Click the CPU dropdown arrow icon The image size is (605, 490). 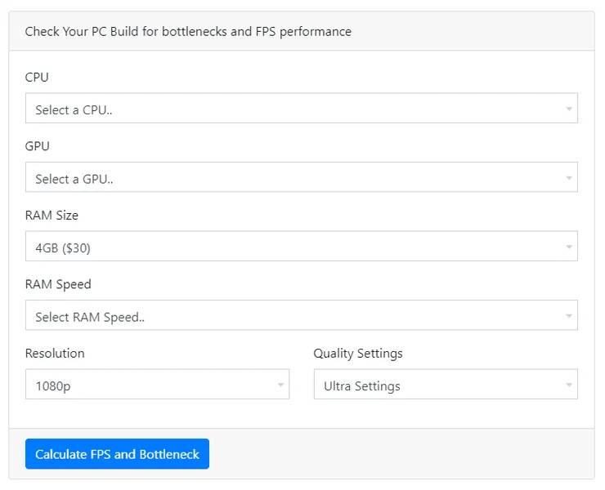click(569, 109)
